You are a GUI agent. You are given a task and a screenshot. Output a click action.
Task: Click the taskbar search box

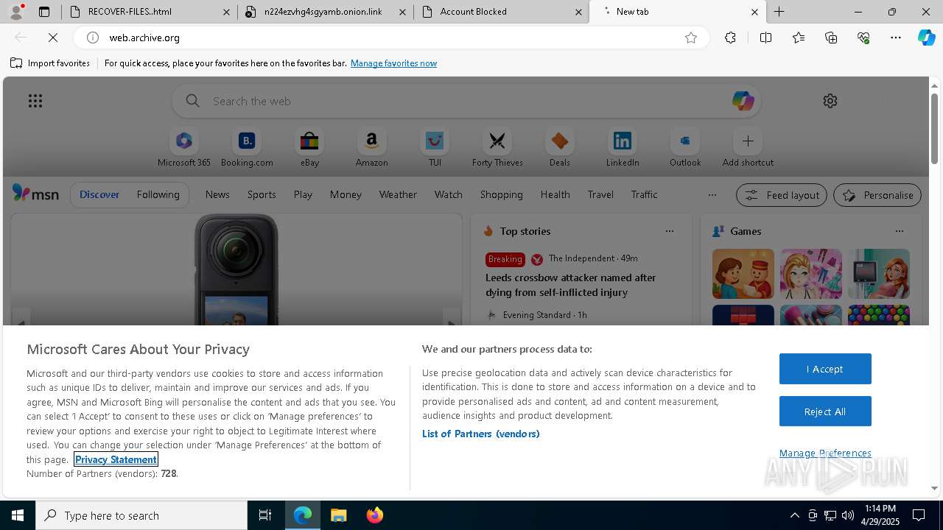141,515
